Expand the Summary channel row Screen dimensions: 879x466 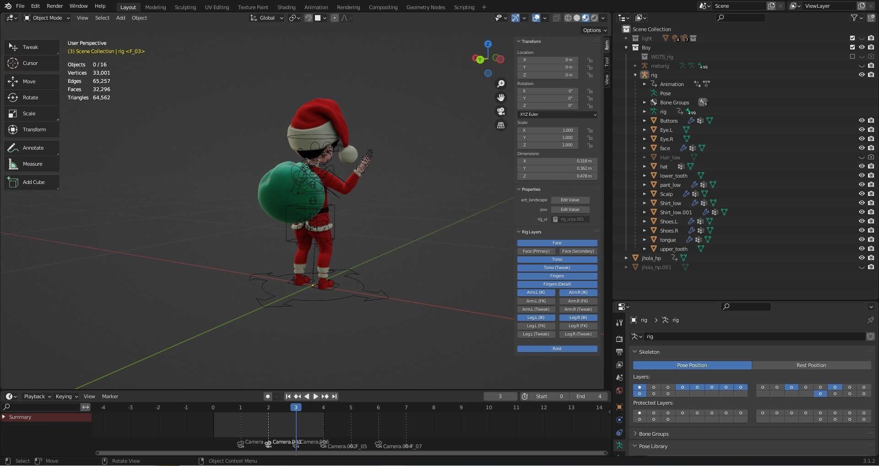click(x=4, y=417)
